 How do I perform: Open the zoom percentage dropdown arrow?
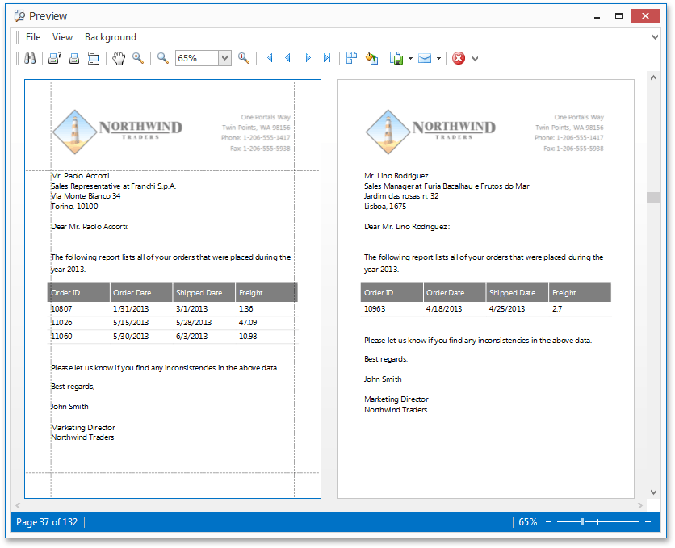pyautogui.click(x=224, y=58)
